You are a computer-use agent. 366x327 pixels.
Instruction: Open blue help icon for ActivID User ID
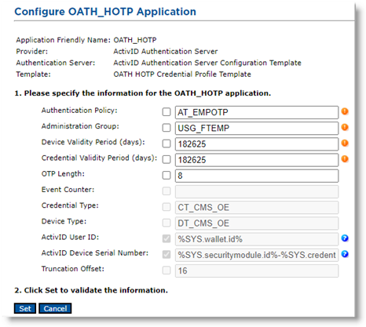click(x=345, y=238)
